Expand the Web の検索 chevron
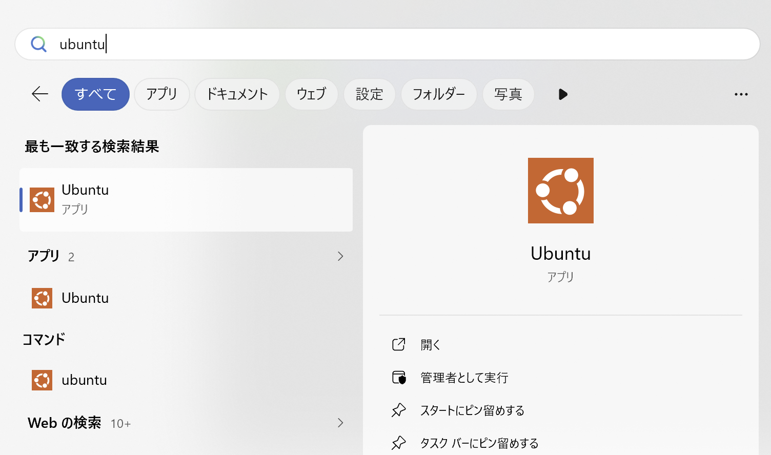771x455 pixels. [340, 423]
